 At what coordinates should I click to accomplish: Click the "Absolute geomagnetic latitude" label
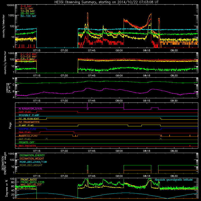[x=174, y=180]
